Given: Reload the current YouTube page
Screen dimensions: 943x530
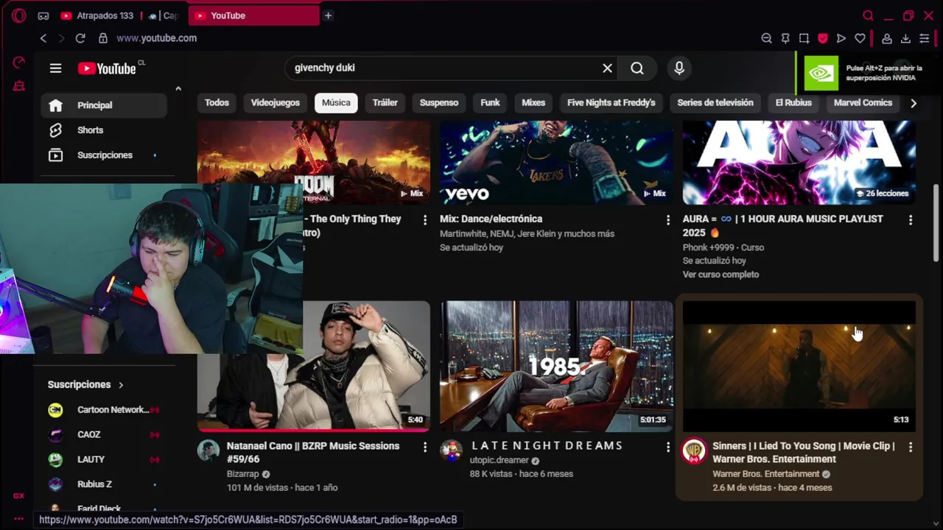Looking at the screenshot, I should click(80, 38).
